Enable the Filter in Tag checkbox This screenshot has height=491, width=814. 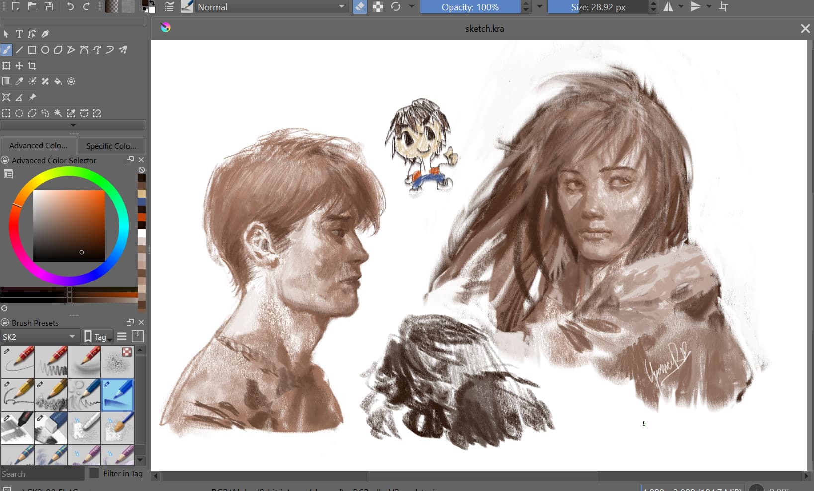(x=94, y=473)
